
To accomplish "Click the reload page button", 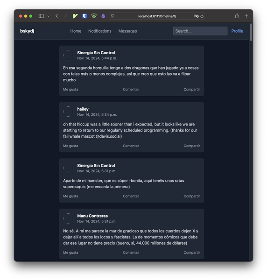I will 202,16.
